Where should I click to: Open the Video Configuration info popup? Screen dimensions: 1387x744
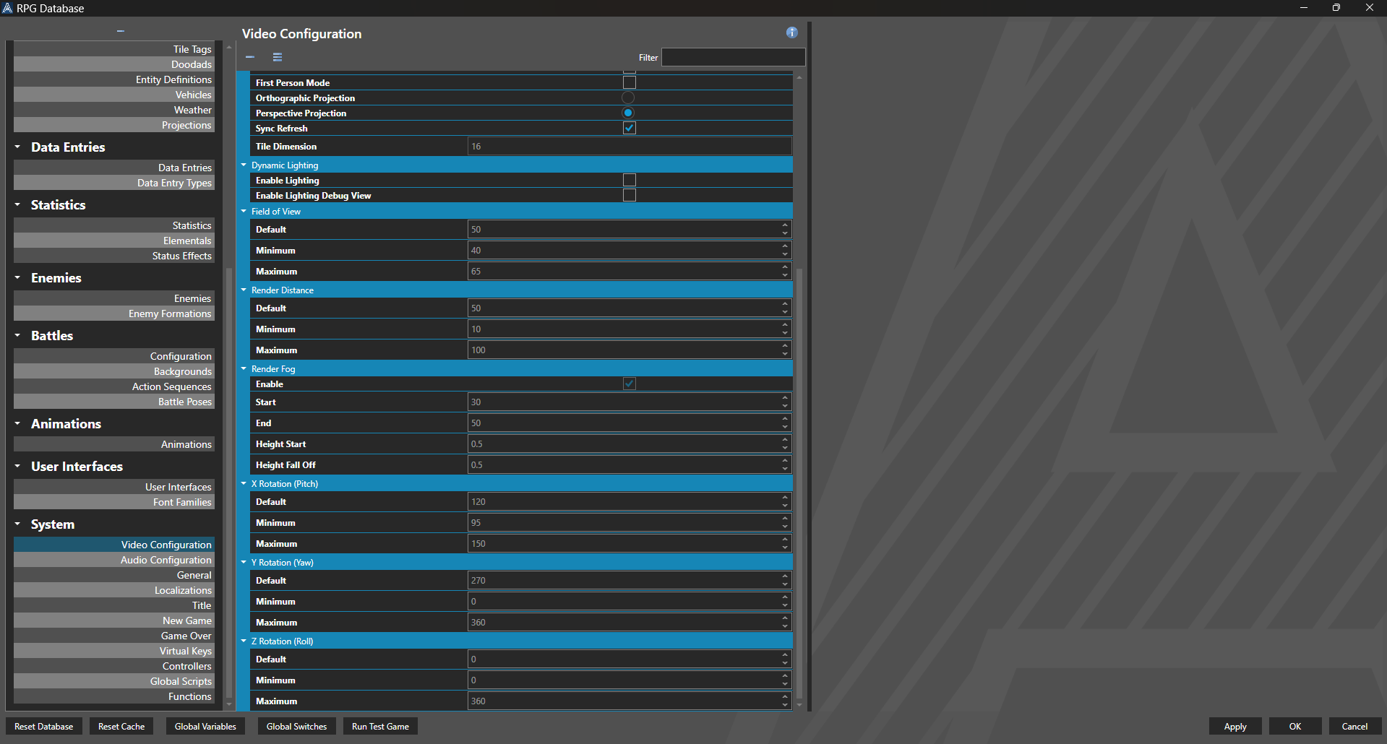coord(791,33)
